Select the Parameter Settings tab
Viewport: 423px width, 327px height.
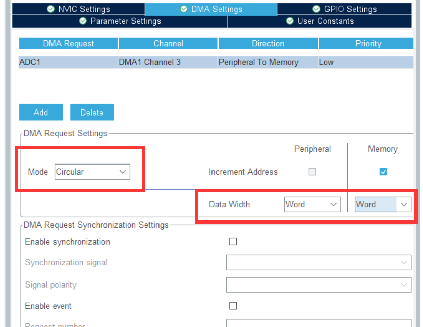120,21
